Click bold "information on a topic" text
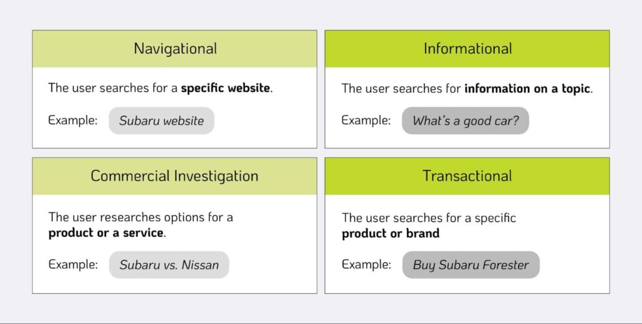 [x=527, y=88]
